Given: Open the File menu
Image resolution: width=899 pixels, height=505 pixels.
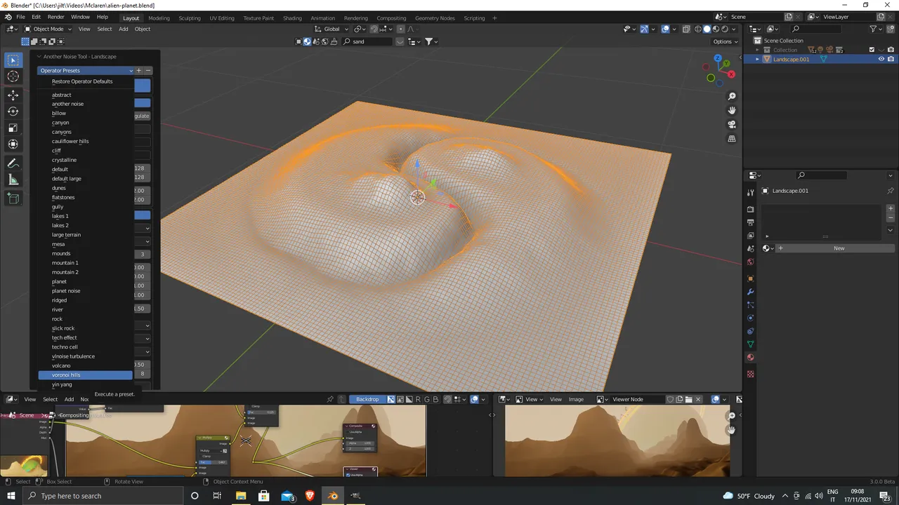Looking at the screenshot, I should (x=20, y=17).
